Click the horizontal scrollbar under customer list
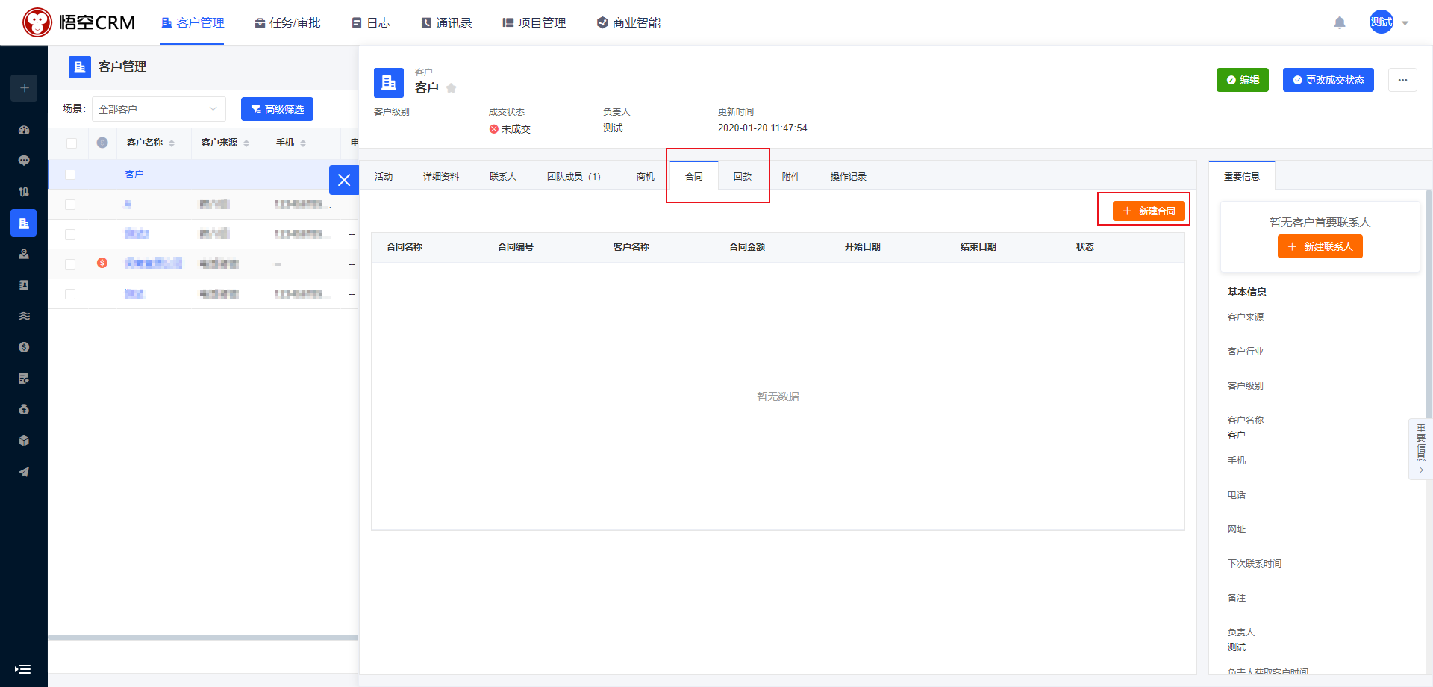 203,638
